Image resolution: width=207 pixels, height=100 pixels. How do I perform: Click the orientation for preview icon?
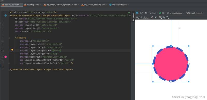coord(142,13)
